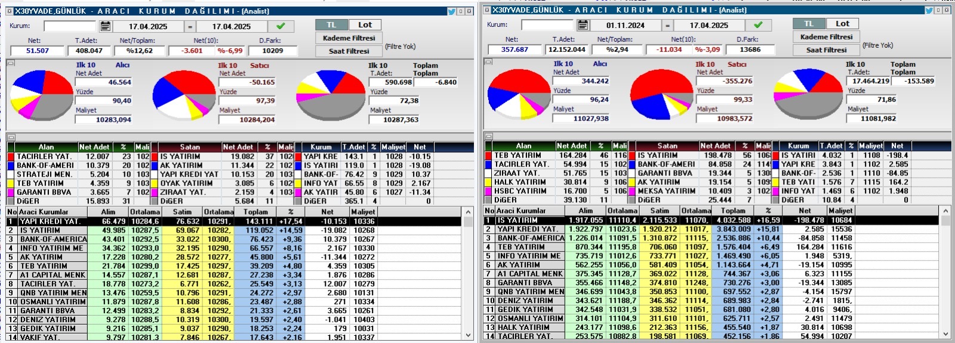This screenshot has width=955, height=343.
Task: Collapse pie chart panel in Net 357.687 window
Action: (x=488, y=61)
